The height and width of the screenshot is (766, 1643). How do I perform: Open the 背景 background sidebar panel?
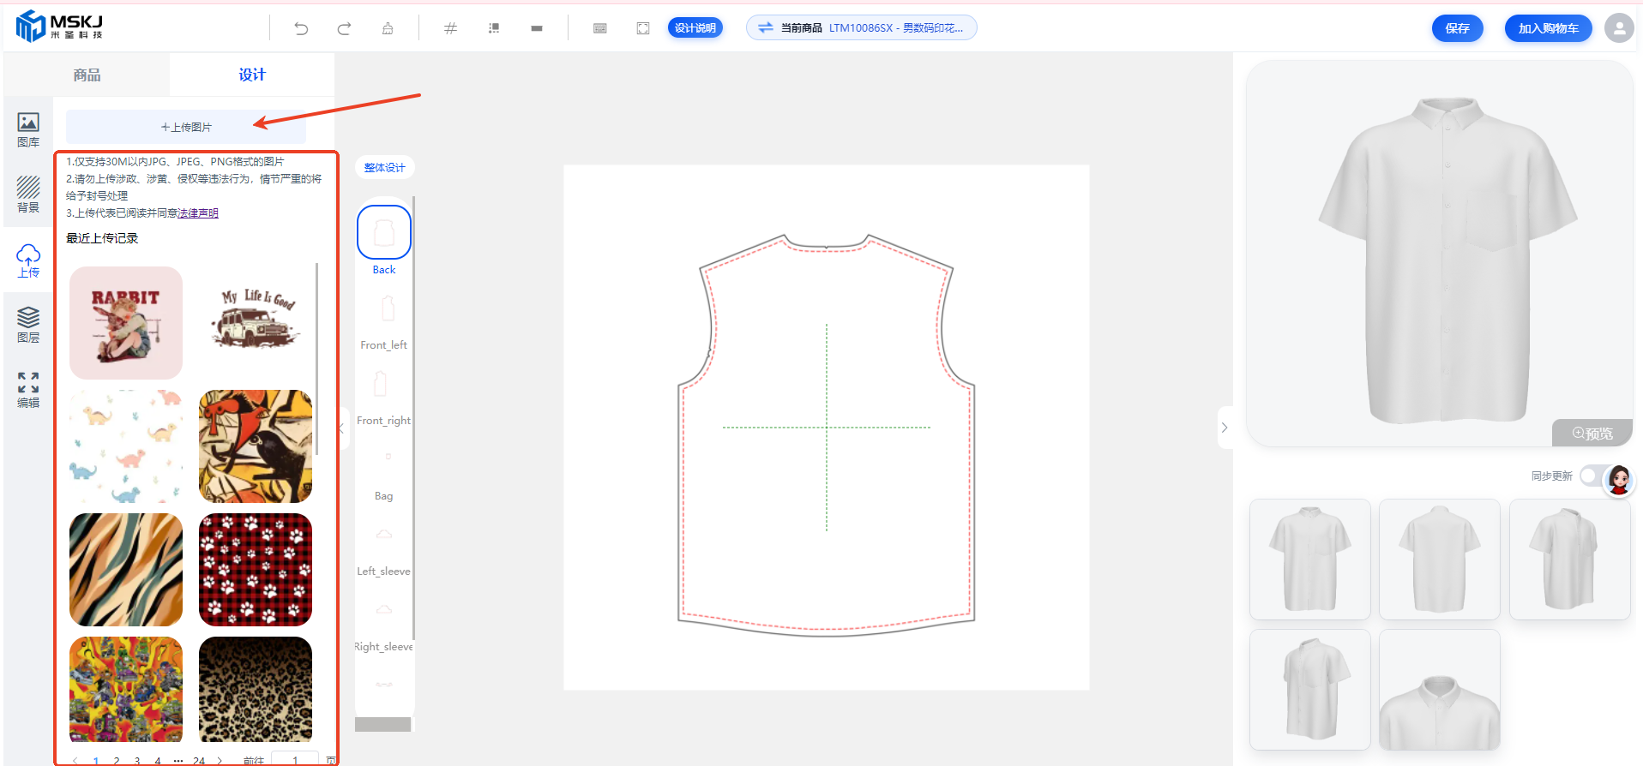28,194
